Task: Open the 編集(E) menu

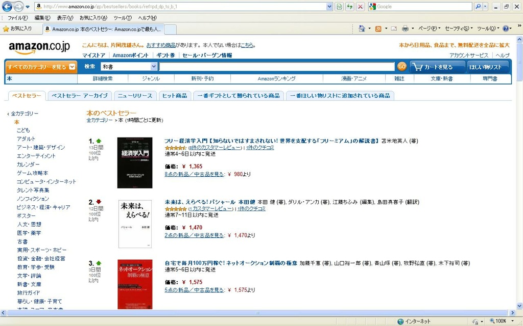Action: 42,18
